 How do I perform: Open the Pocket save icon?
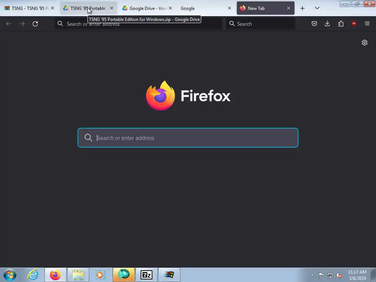[x=314, y=23]
